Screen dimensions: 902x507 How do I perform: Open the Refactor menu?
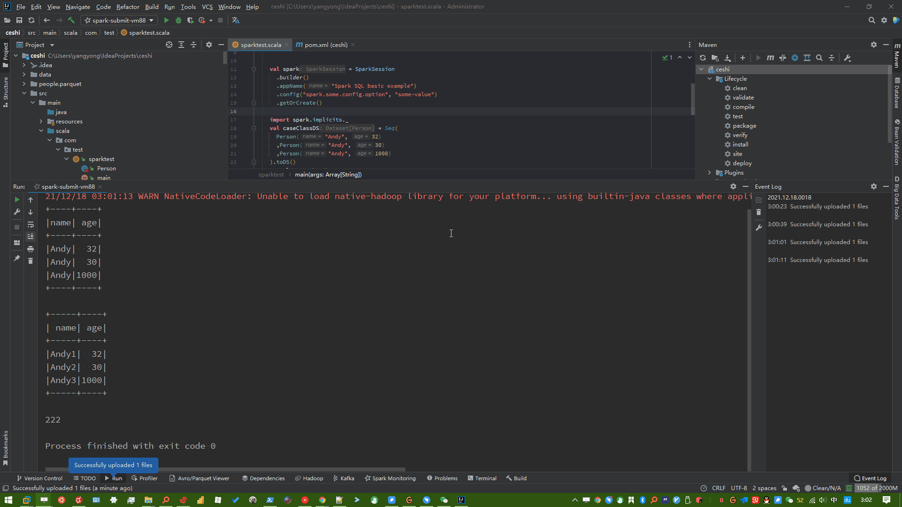point(128,7)
